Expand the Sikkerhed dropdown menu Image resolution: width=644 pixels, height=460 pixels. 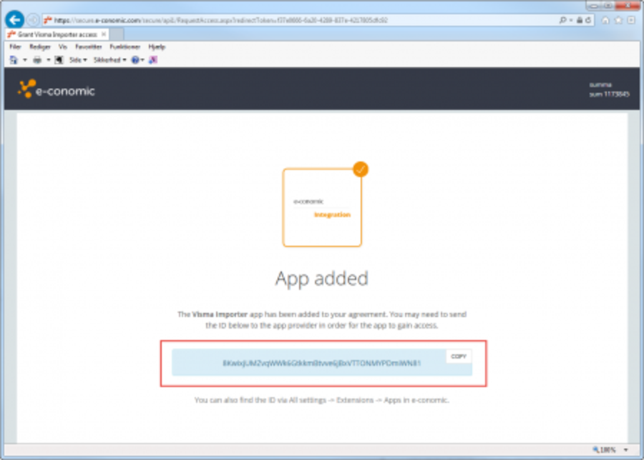tap(109, 60)
